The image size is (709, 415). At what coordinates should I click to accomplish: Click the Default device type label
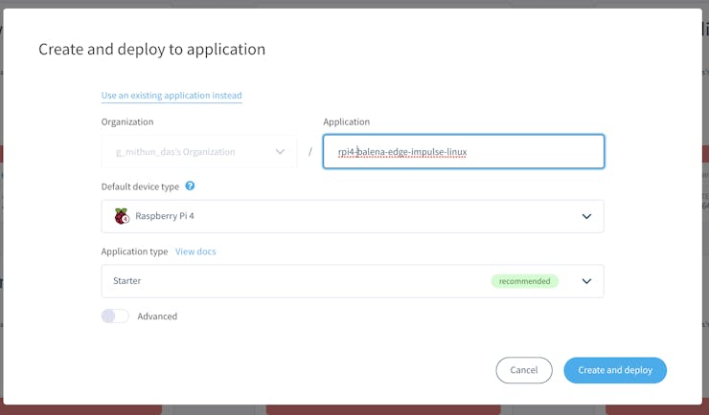pos(140,186)
